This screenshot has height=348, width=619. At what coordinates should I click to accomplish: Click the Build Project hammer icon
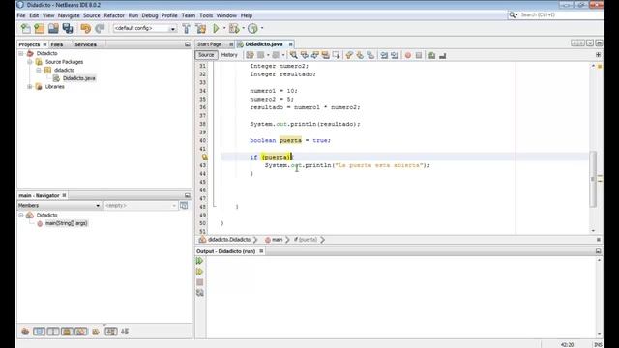186,28
